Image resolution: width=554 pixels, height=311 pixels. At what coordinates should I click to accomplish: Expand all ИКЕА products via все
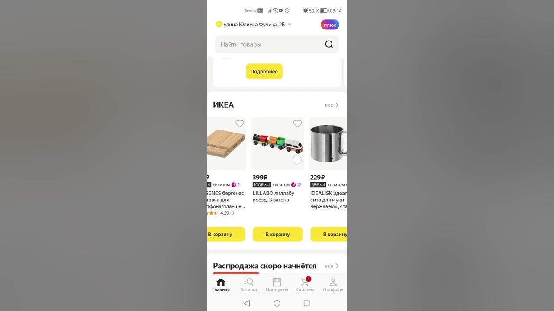pos(332,105)
